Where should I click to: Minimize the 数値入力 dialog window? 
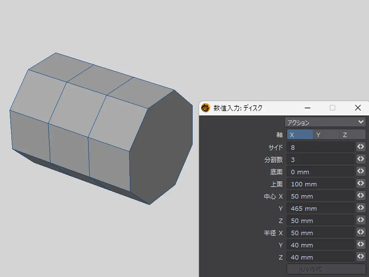pos(307,108)
